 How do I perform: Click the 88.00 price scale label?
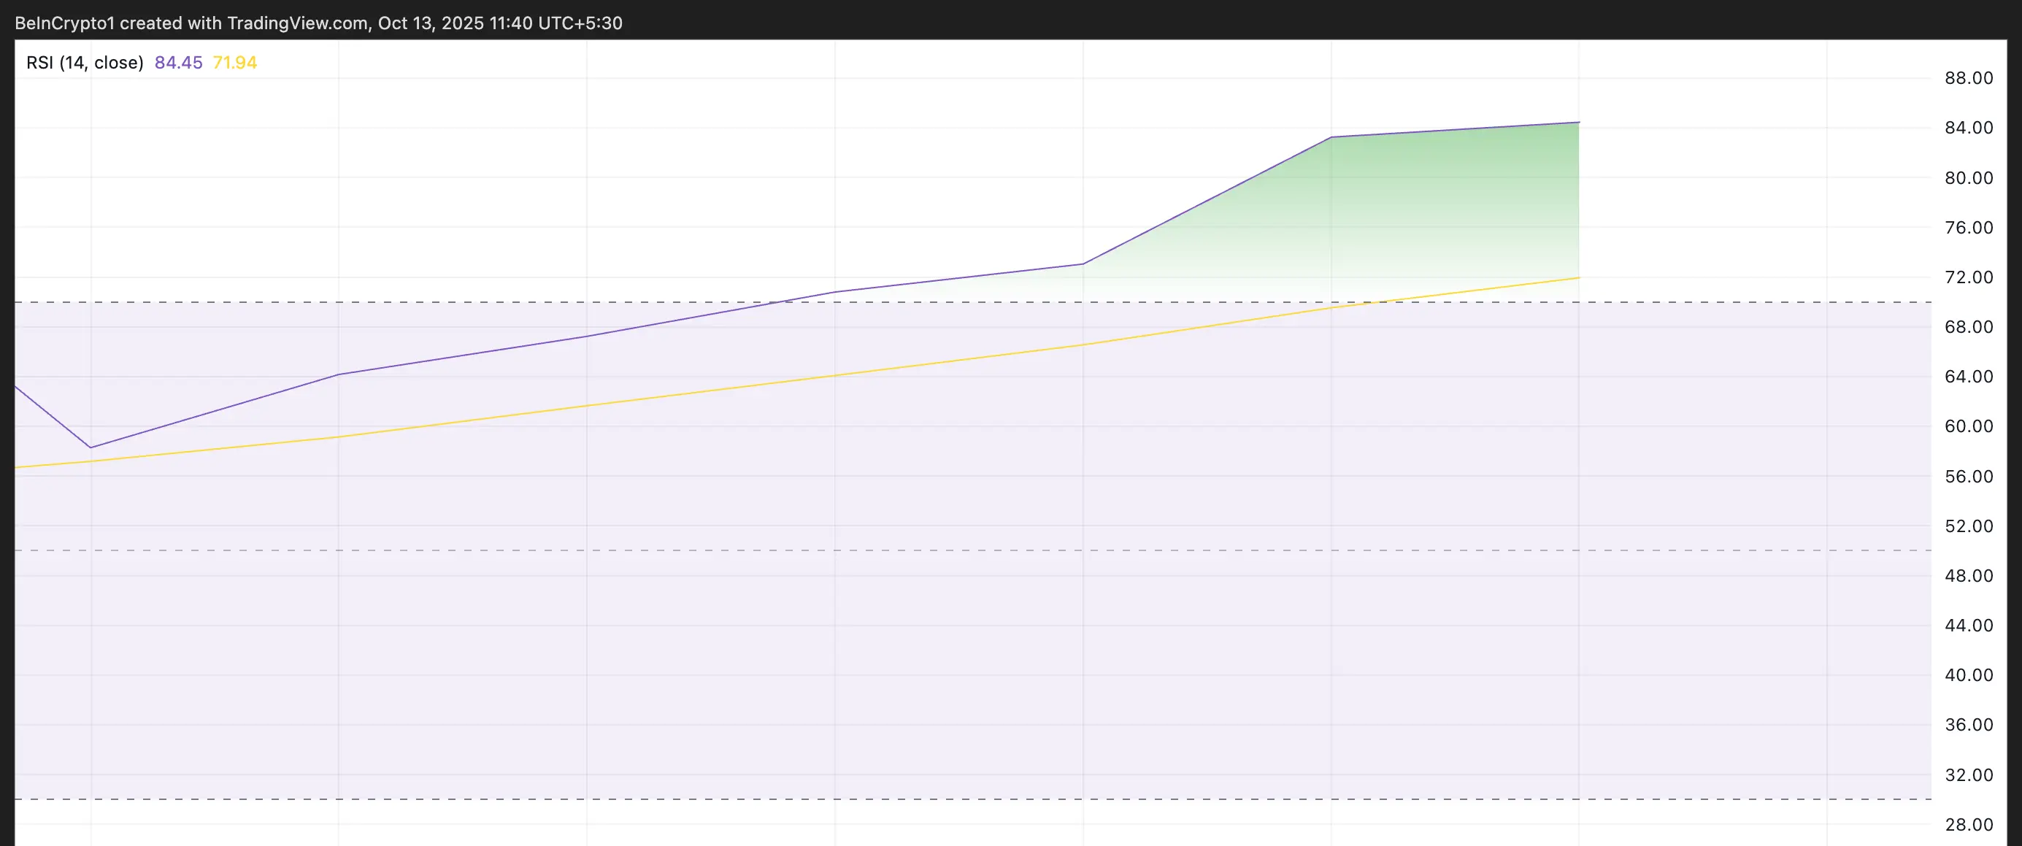pos(1969,77)
